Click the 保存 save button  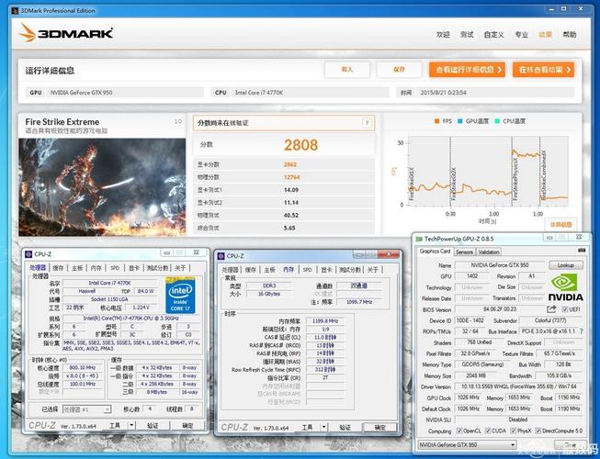pos(399,70)
